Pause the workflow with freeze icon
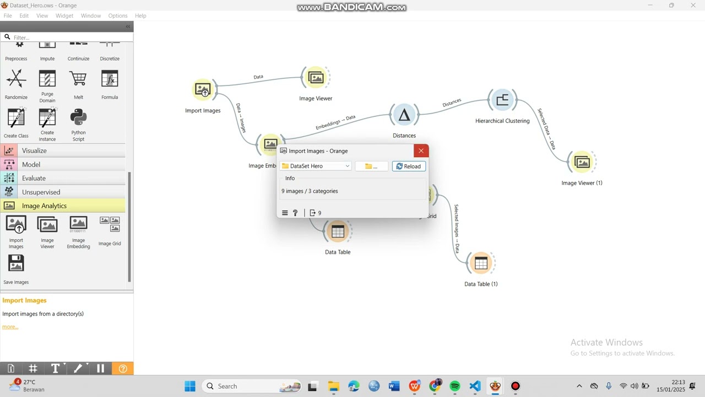This screenshot has height=397, width=705. 100,368
